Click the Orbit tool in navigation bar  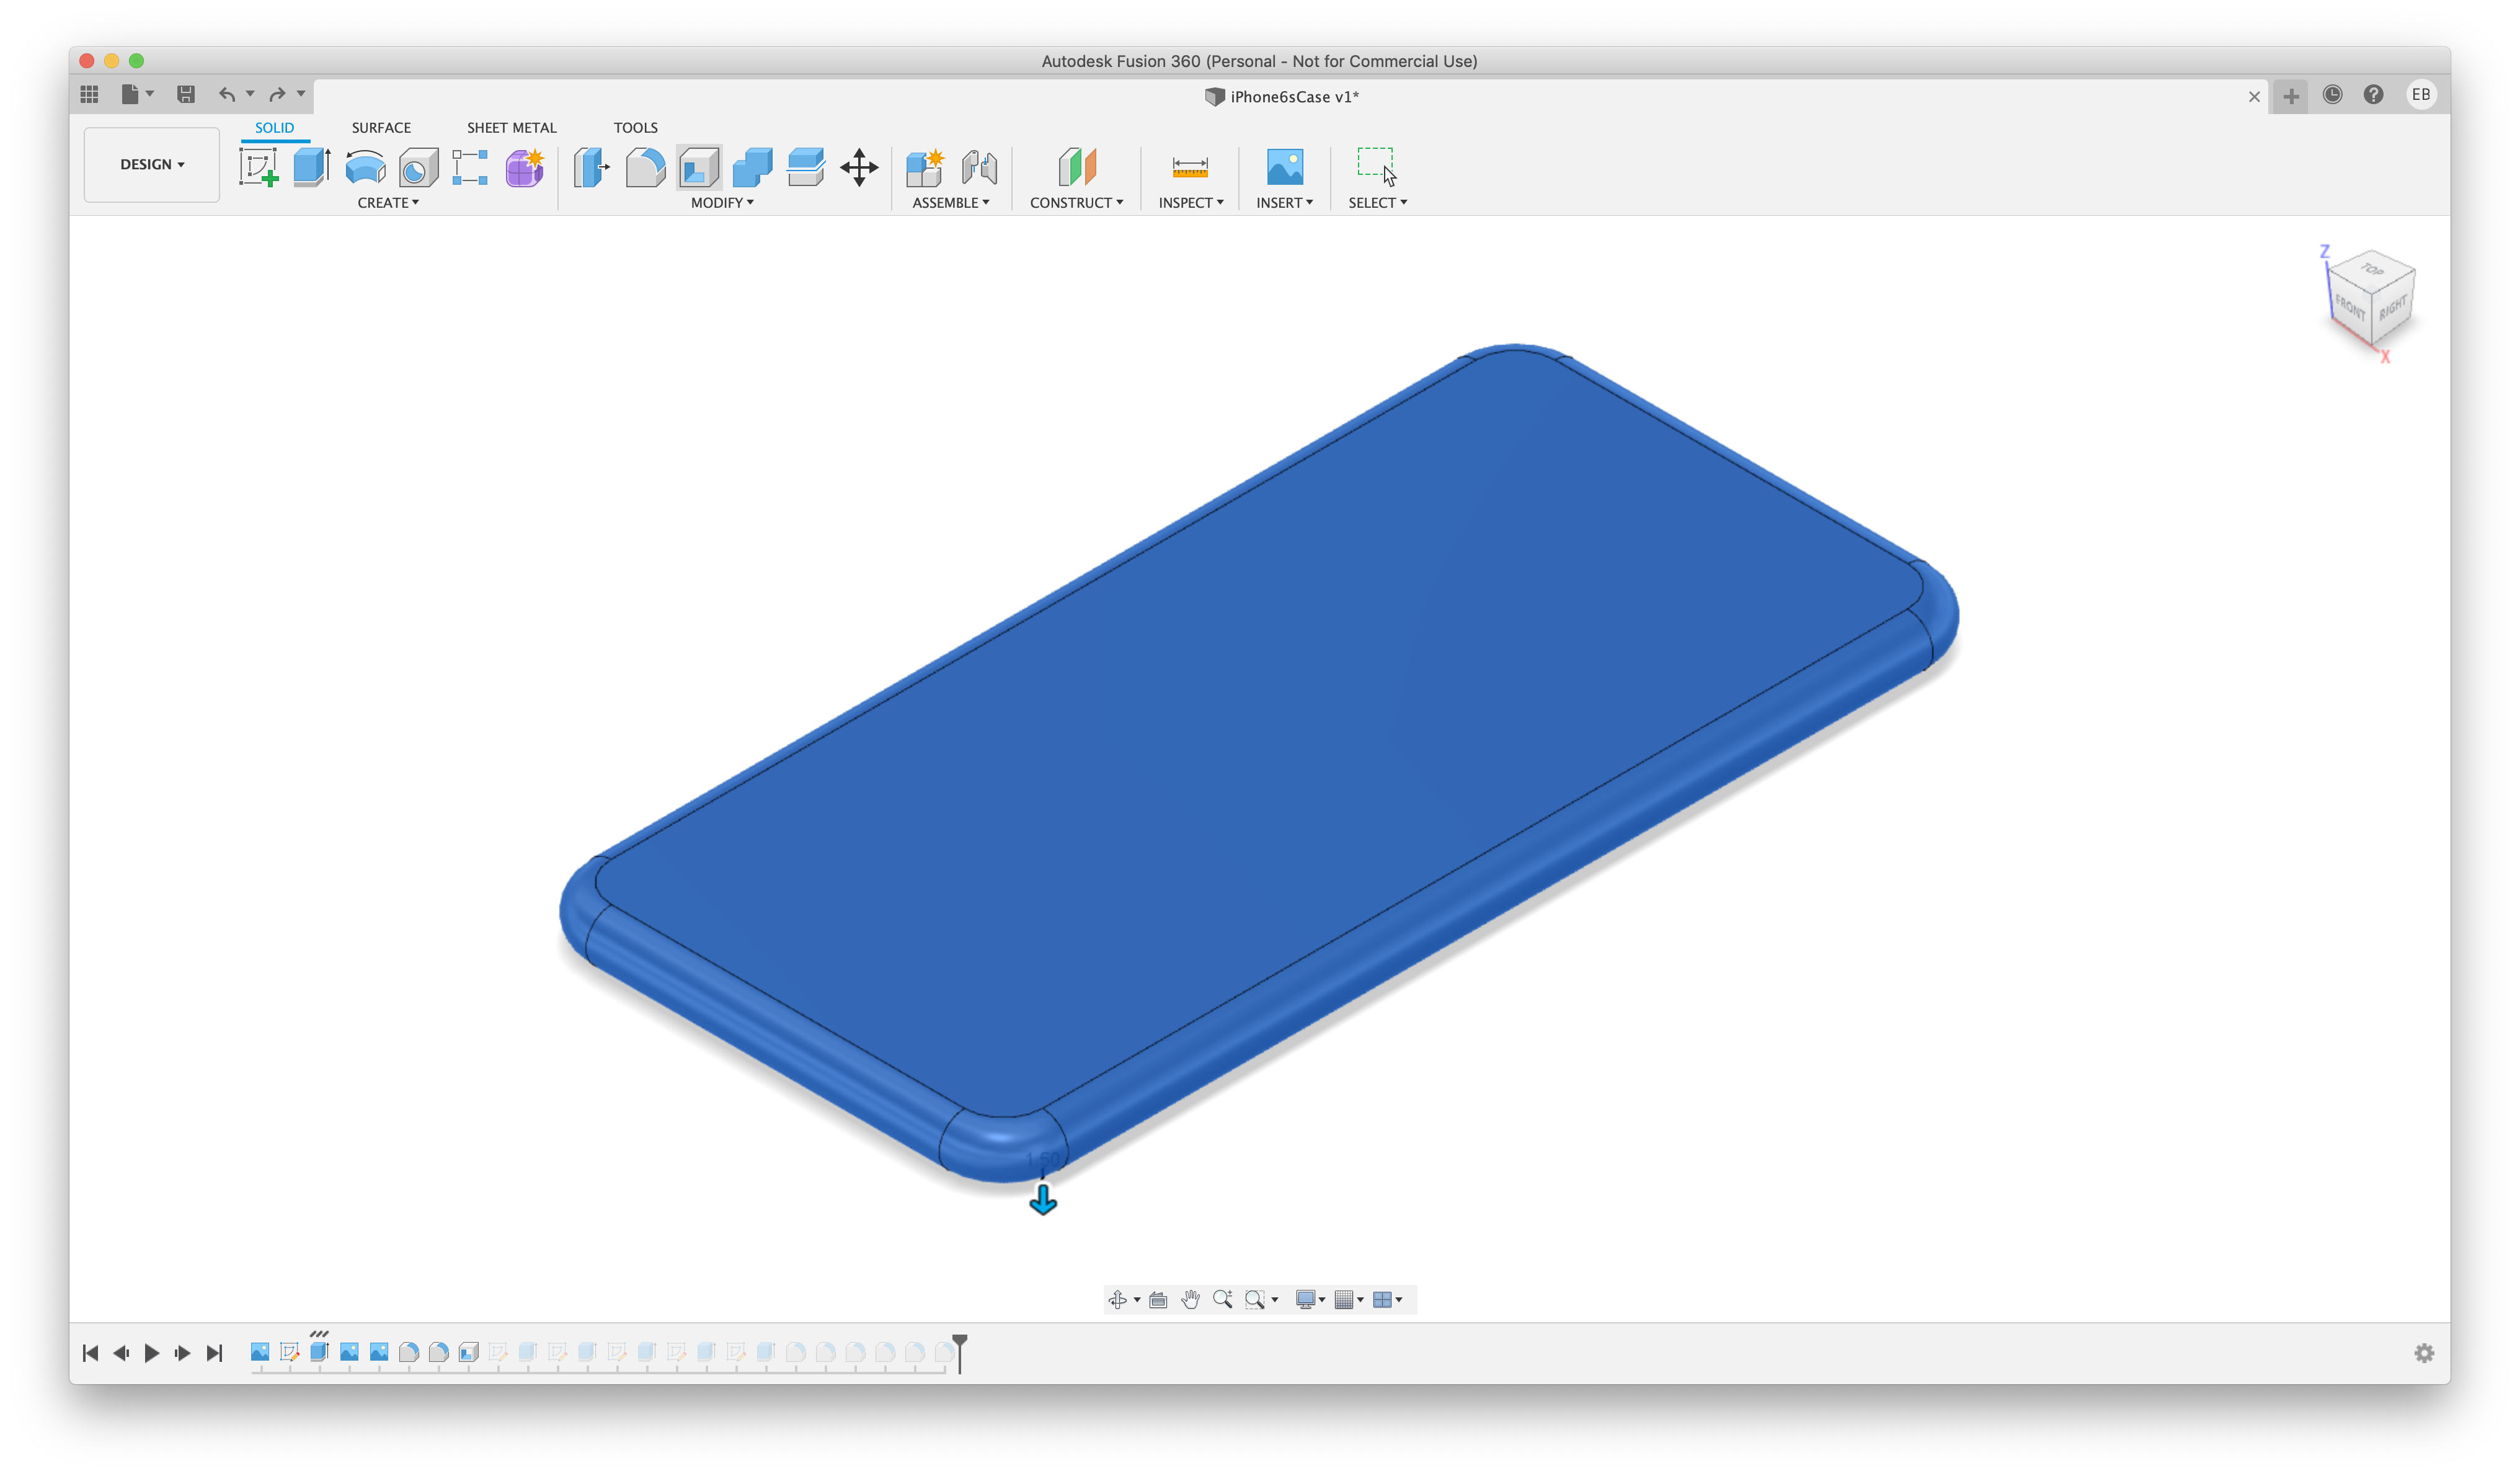[x=1118, y=1299]
